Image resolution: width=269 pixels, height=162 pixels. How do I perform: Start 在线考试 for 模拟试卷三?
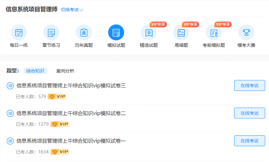click(249, 86)
